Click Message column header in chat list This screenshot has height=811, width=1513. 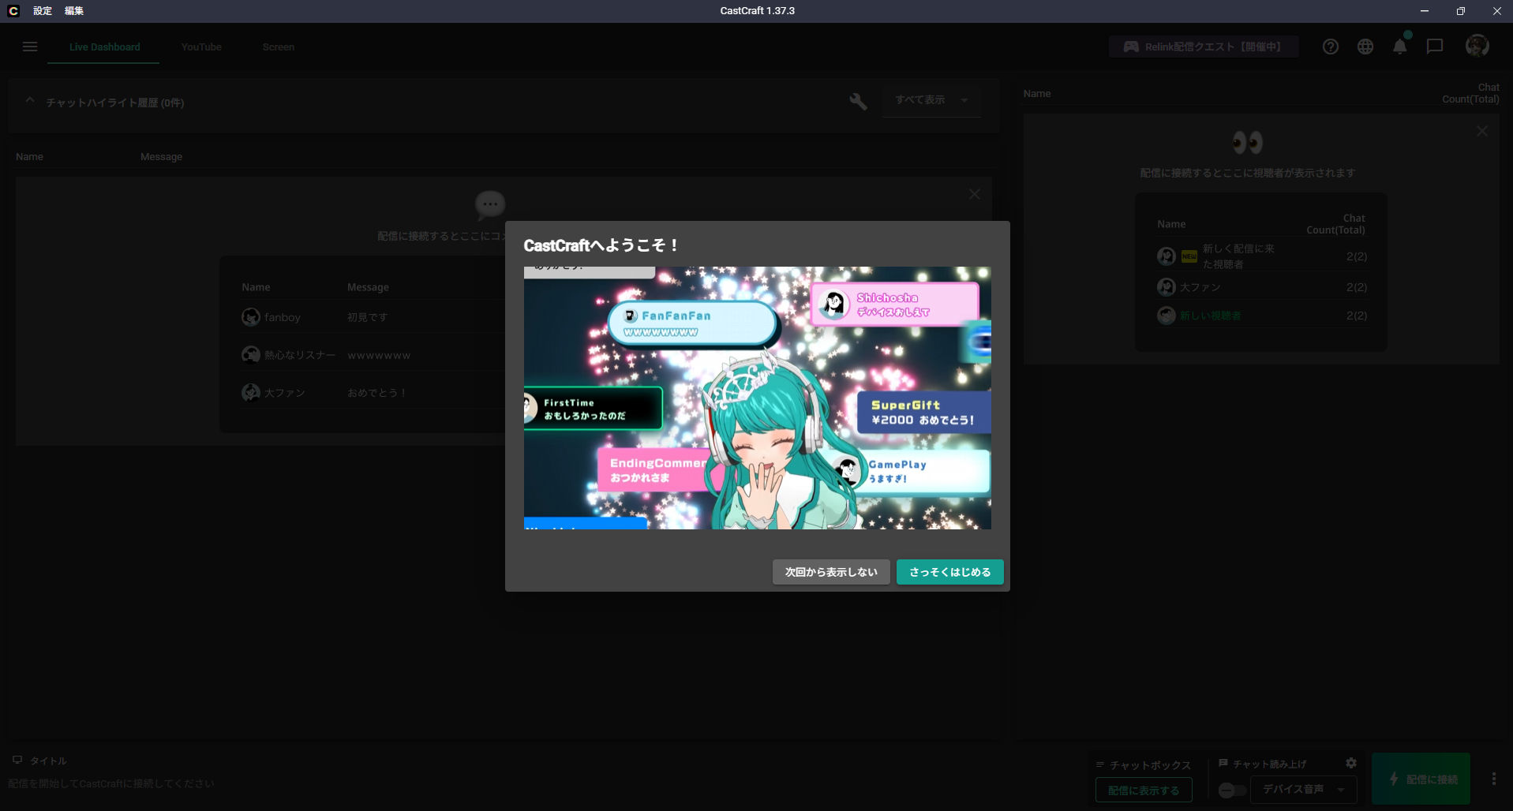tap(161, 157)
